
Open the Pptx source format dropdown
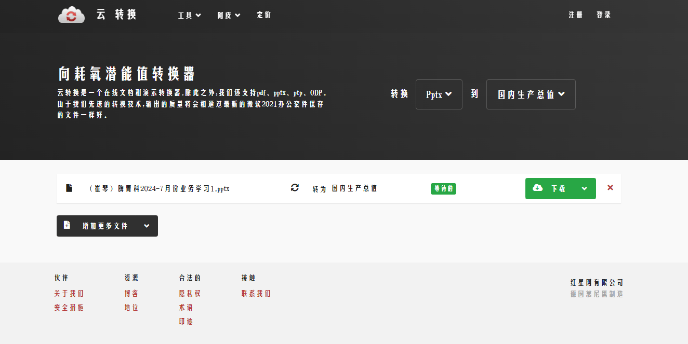click(439, 94)
